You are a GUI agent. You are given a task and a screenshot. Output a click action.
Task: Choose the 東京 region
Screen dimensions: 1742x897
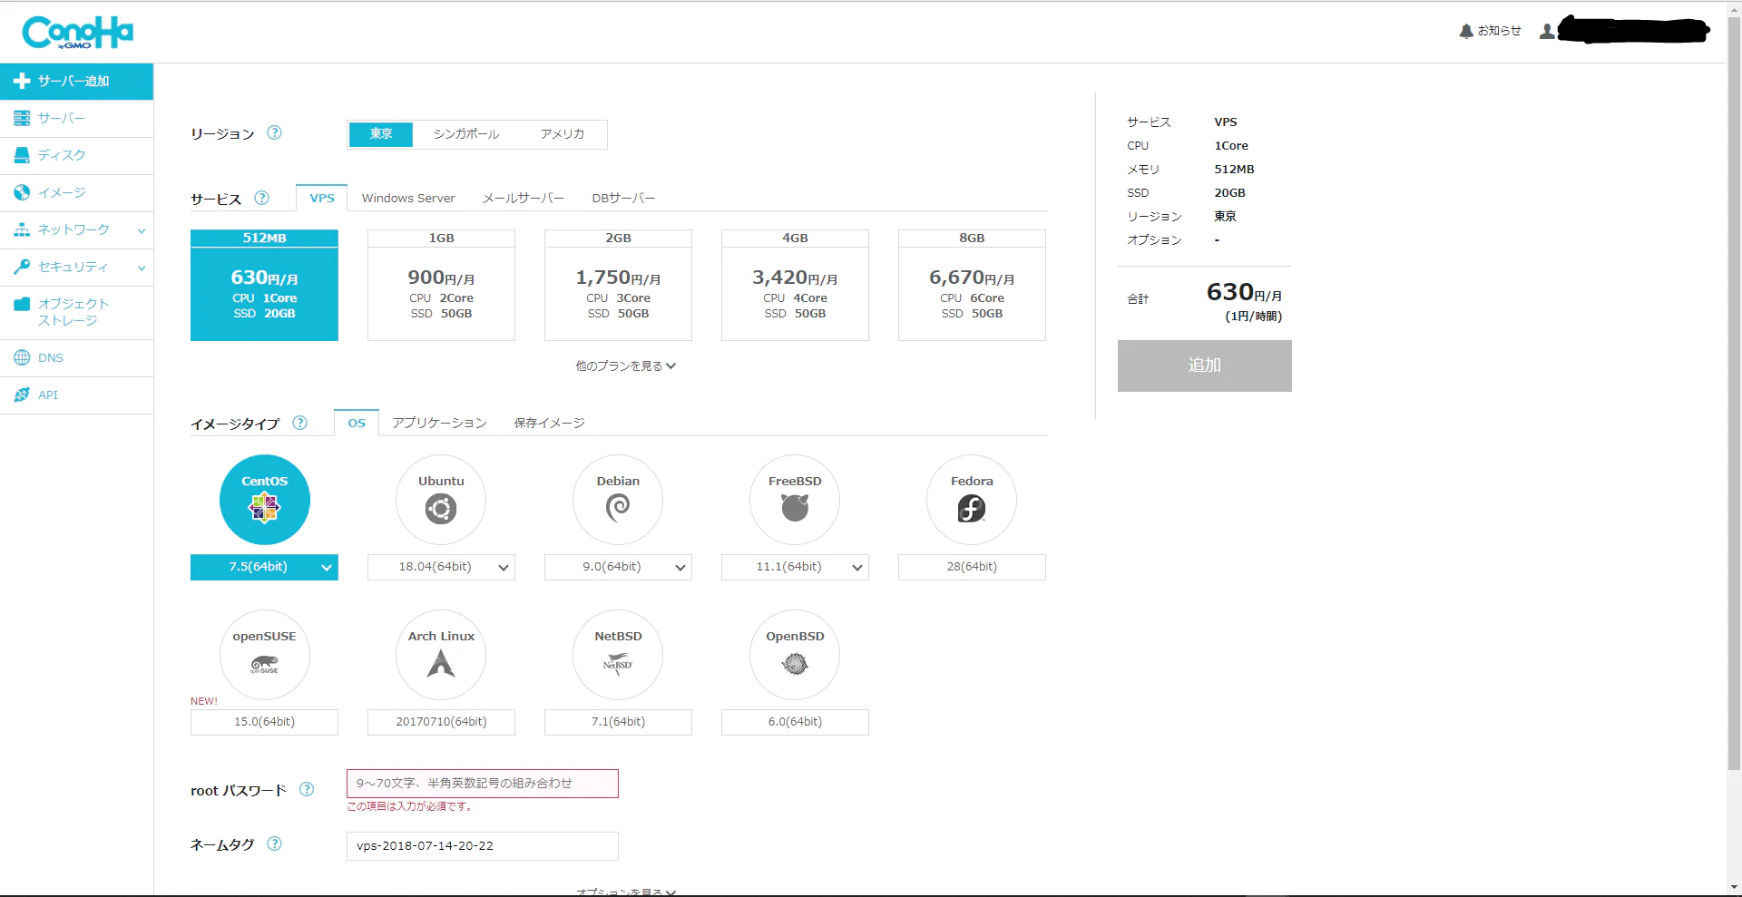click(381, 134)
